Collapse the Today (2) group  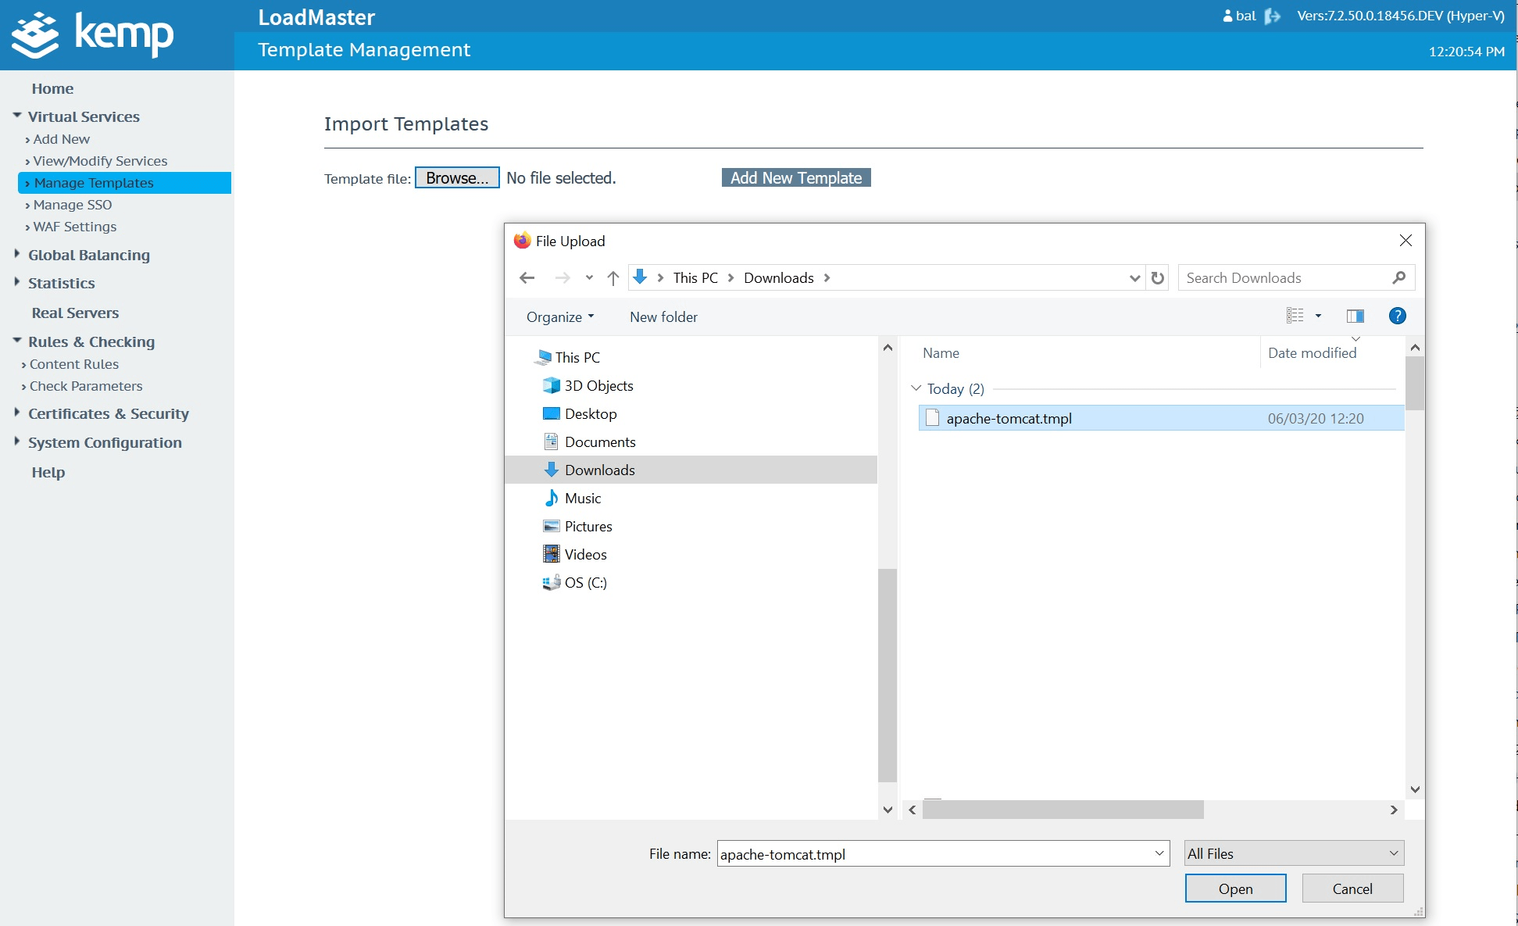click(x=916, y=388)
